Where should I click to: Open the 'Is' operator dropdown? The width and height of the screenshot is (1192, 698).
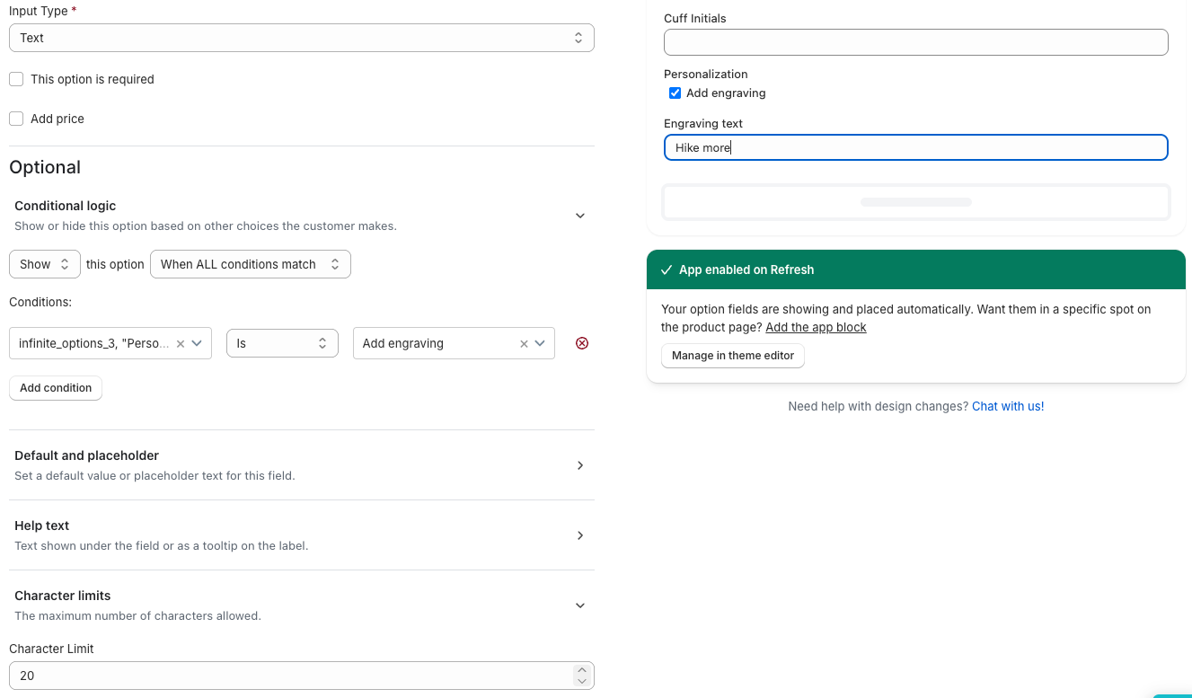pyautogui.click(x=282, y=343)
